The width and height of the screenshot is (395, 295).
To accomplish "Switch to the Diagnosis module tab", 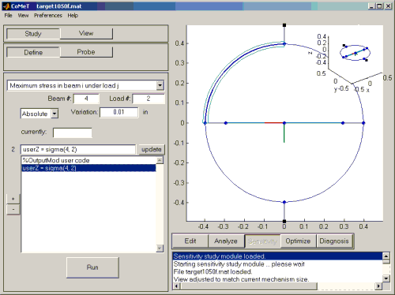I will (334, 241).
